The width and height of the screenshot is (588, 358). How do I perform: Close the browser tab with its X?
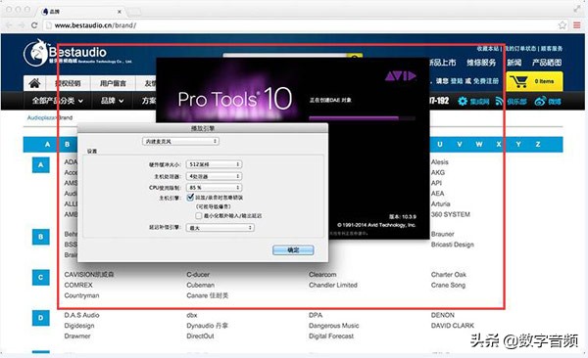[120, 12]
